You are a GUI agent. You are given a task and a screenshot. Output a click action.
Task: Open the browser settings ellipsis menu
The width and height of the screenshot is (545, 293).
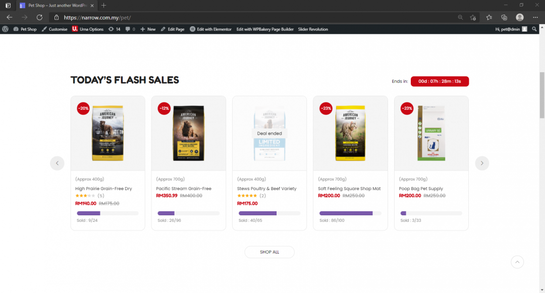(x=535, y=17)
